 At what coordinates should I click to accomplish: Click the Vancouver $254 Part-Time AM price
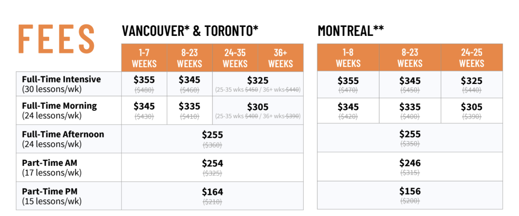pos(212,163)
